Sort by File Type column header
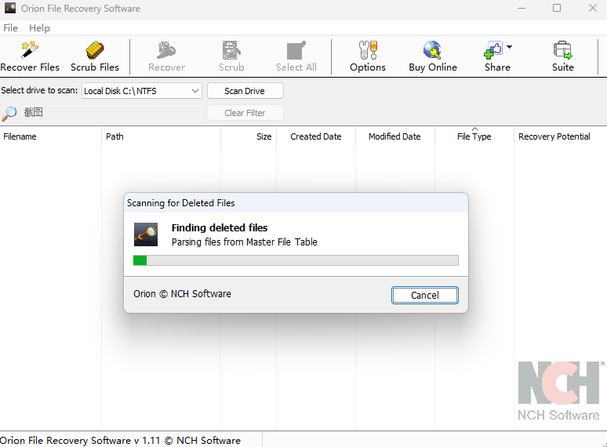This screenshot has width=607, height=447. [x=474, y=136]
